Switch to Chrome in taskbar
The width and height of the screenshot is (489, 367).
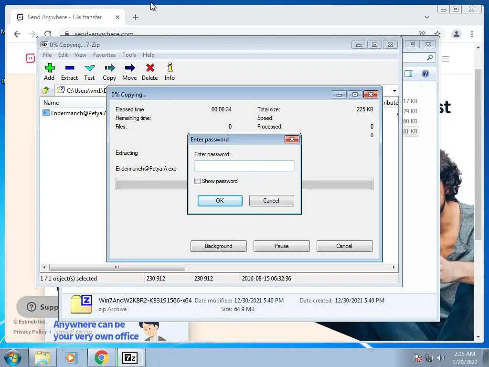pos(101,357)
